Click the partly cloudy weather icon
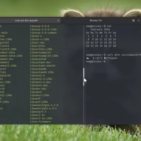141x141 pixels. pyautogui.click(x=88, y=58)
